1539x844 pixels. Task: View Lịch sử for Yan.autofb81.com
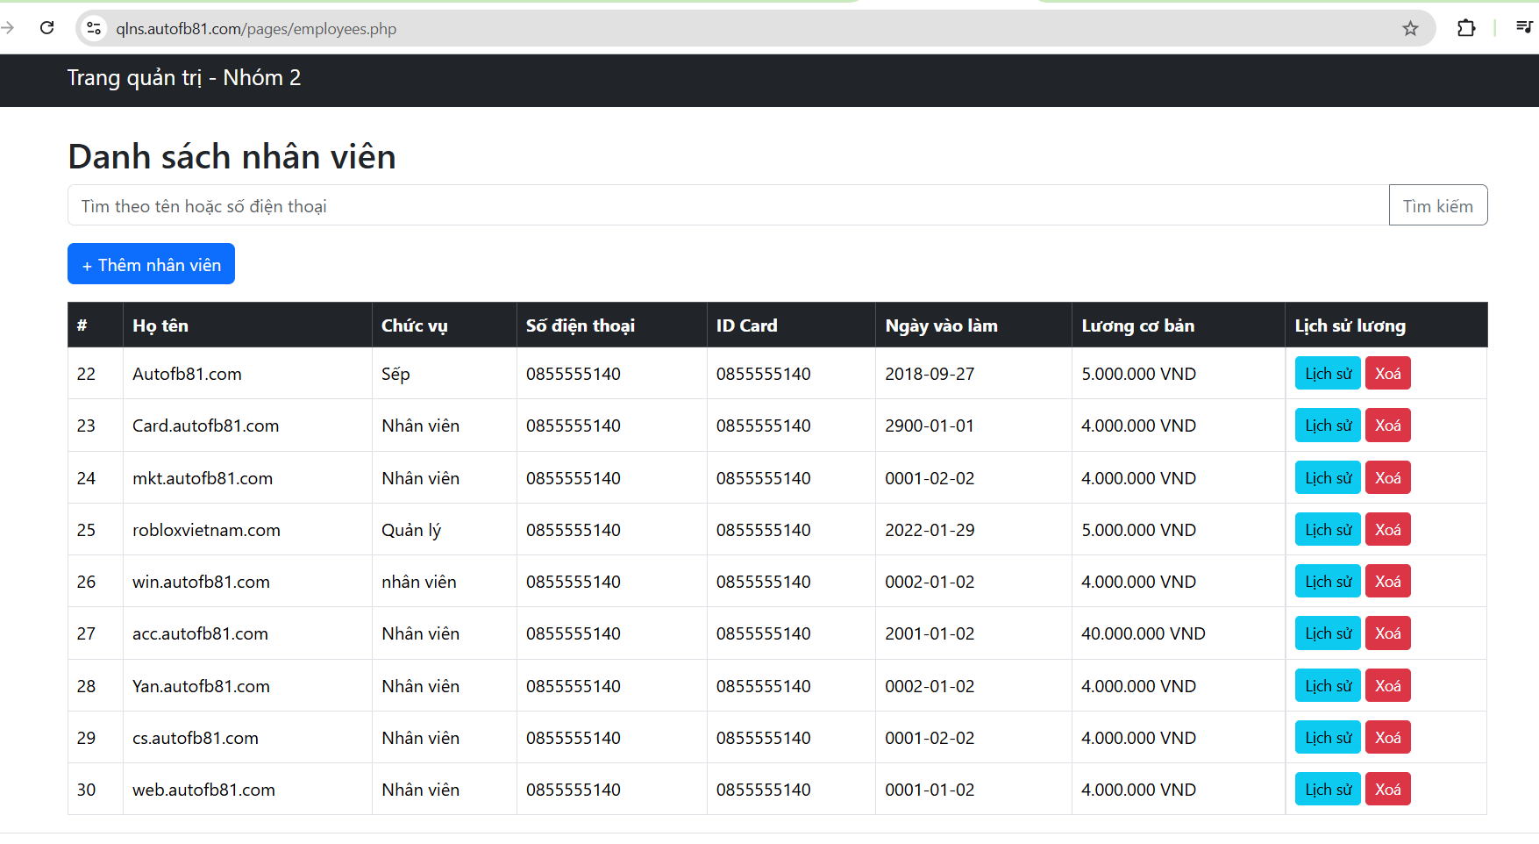1328,686
